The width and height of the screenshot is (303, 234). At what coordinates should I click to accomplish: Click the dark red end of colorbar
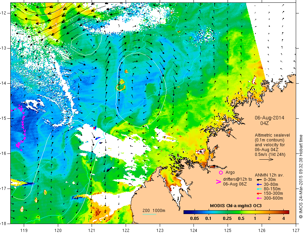(287, 212)
